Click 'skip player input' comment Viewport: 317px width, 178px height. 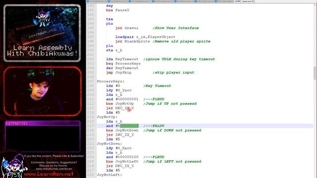point(173,73)
